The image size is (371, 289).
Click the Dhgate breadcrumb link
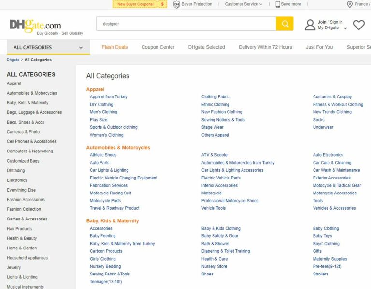click(13, 60)
